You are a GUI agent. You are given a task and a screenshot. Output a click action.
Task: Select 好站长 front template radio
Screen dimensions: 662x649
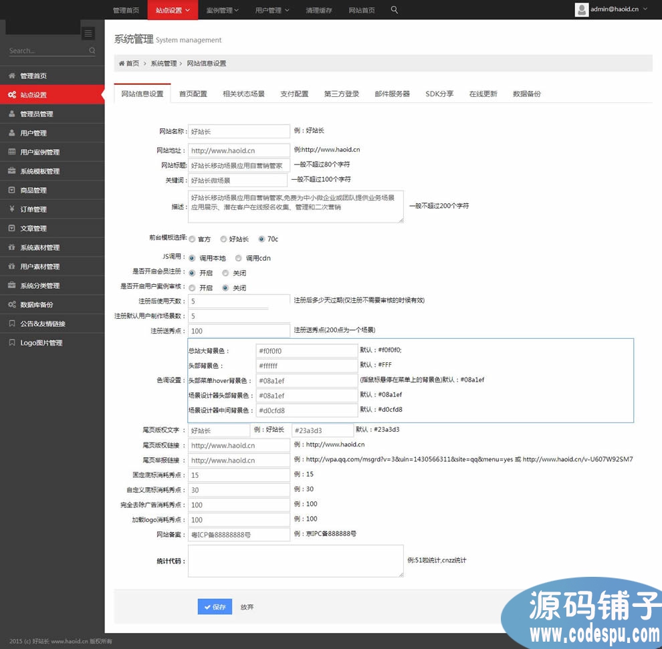tap(223, 239)
